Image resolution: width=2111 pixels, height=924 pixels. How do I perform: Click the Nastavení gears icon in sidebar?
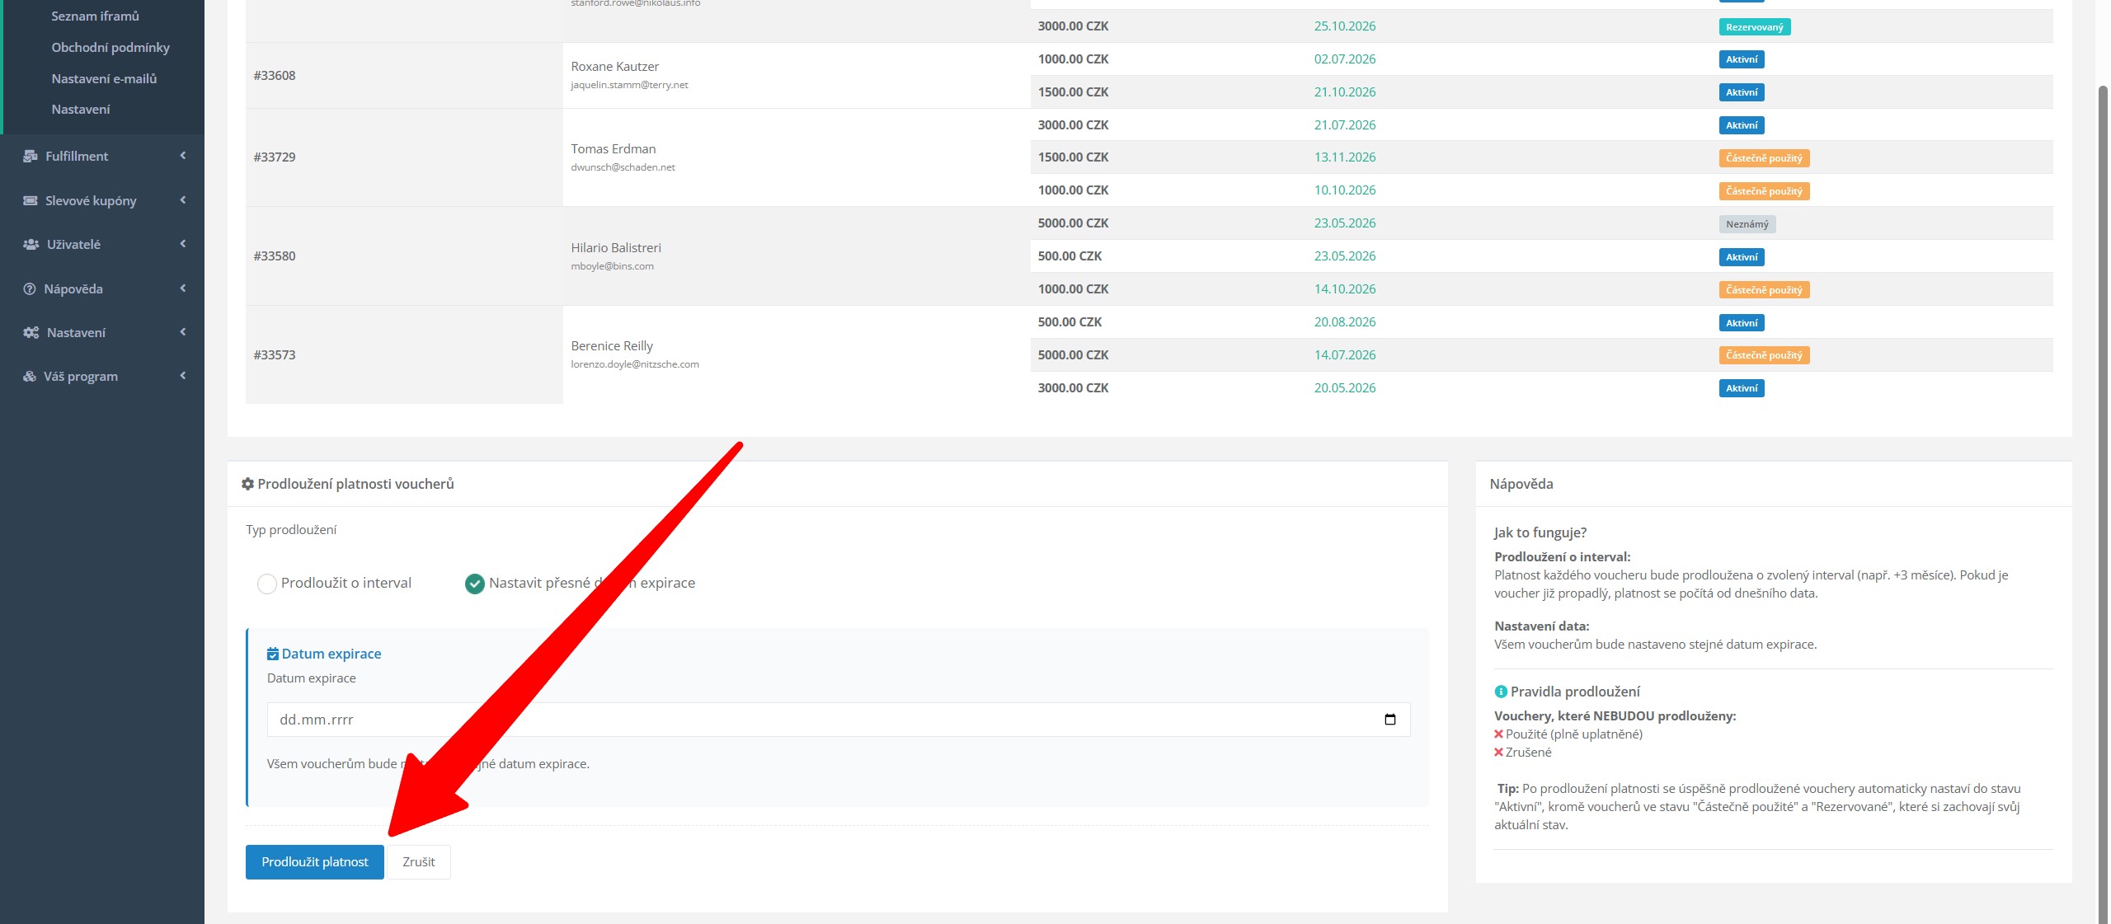coord(31,333)
